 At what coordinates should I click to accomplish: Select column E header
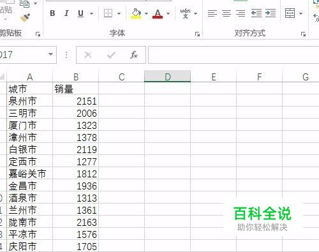pos(214,77)
